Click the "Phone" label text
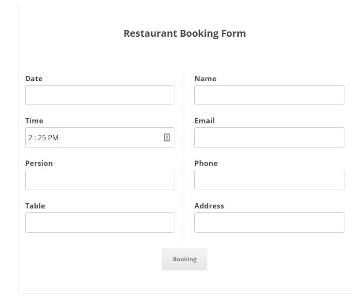Image resolution: width=358 pixels, height=297 pixels. [x=206, y=163]
